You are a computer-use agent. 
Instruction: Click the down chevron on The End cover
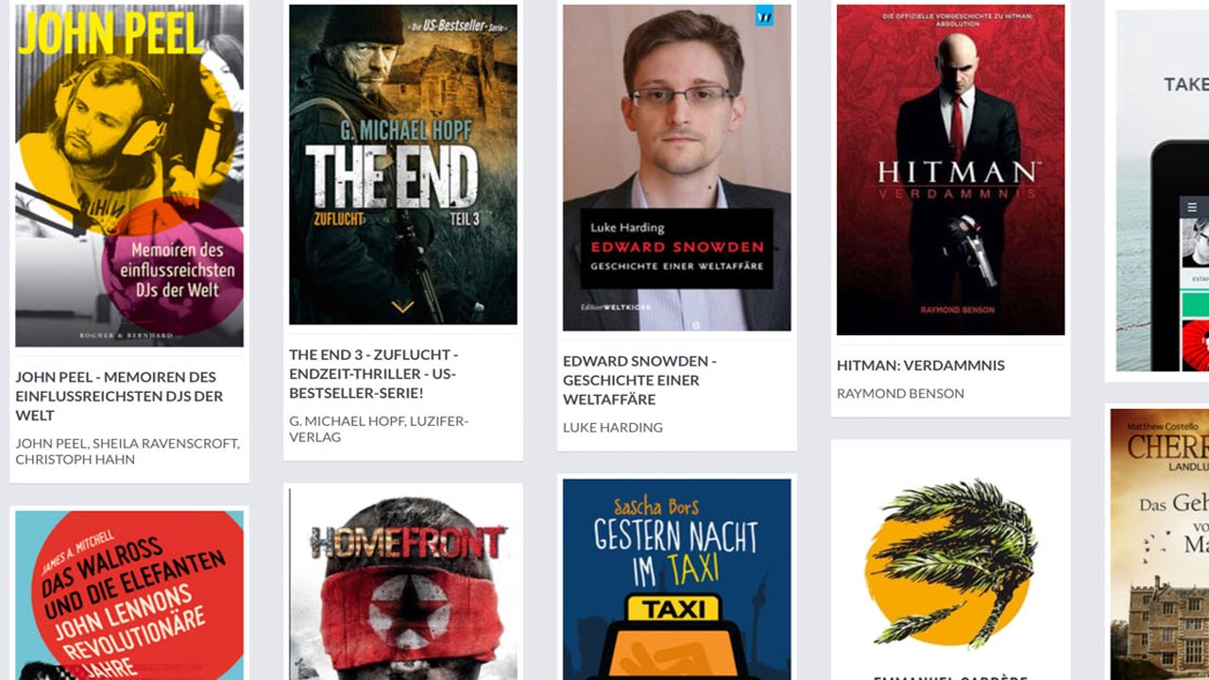click(402, 307)
